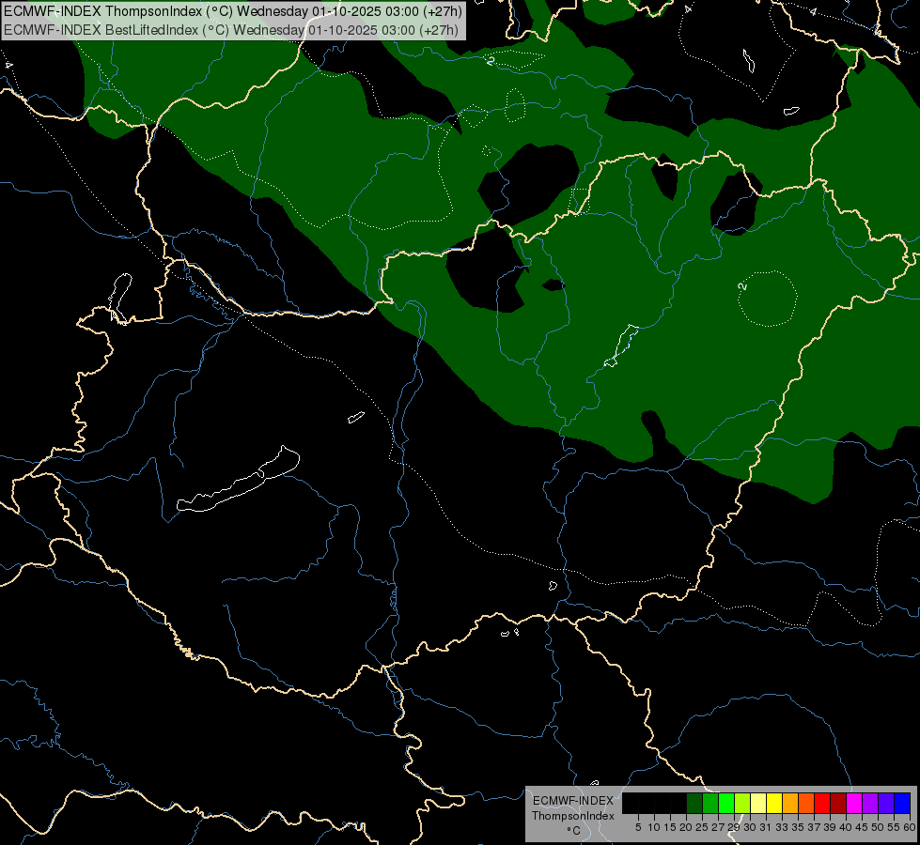Click the legend tick value "5"
Viewport: 920px width, 845px height.
[638, 827]
